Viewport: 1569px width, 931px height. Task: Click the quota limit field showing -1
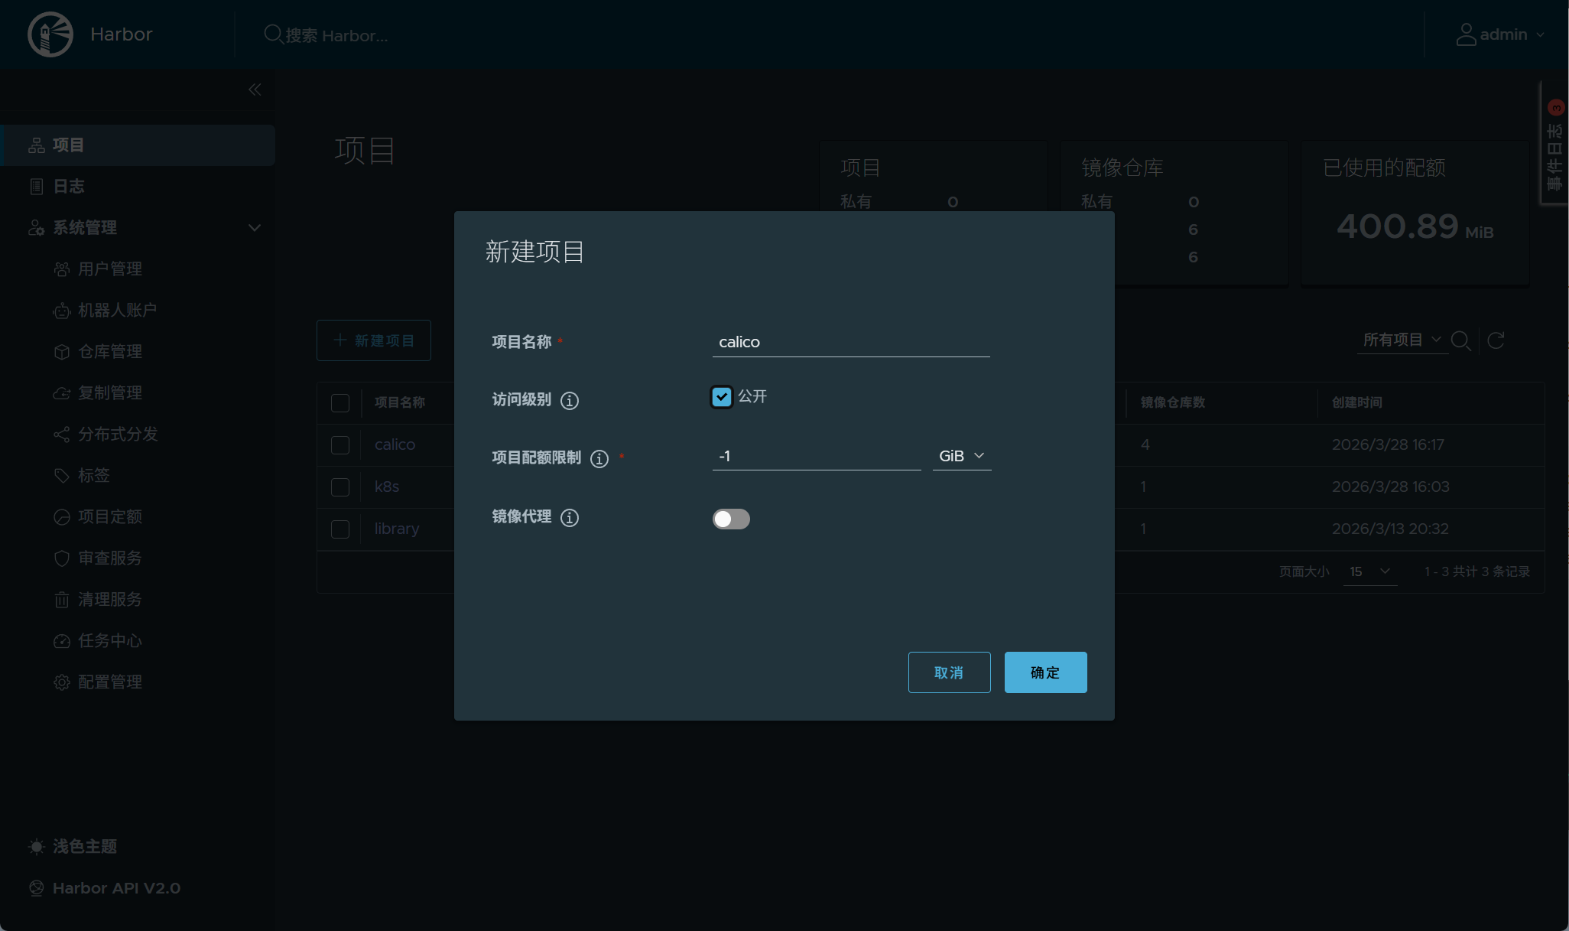pos(817,456)
